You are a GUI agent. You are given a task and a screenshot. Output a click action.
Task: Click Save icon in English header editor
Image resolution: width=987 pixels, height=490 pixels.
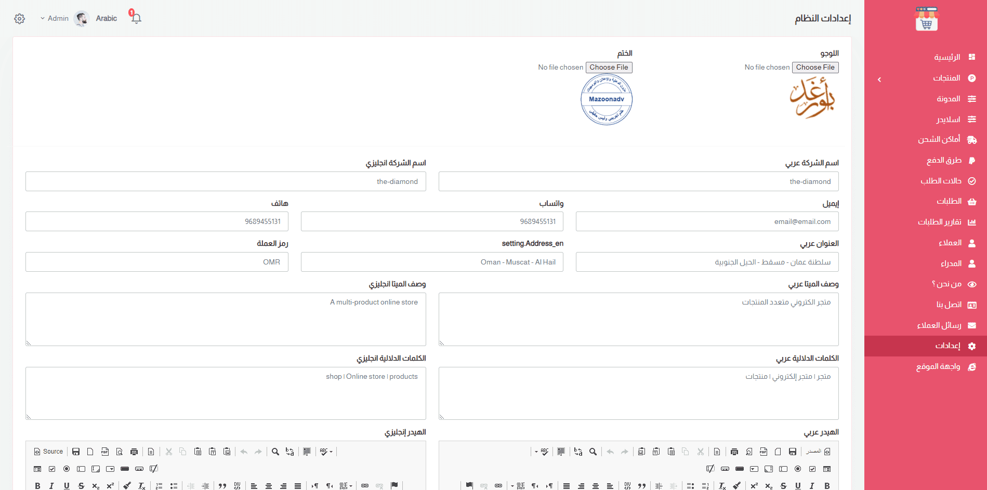76,452
